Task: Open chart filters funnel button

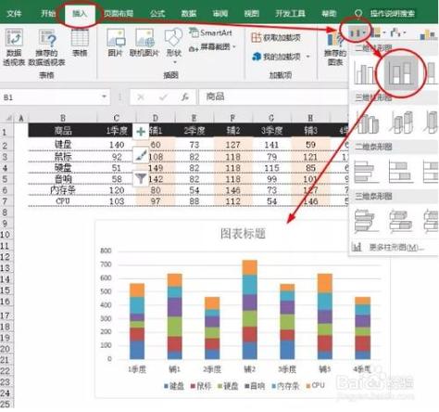Action: point(141,178)
